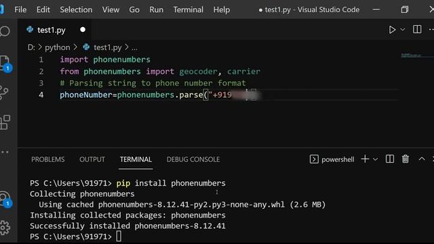Click the editor minimap preview
The width and height of the screenshot is (434, 244).
[x=412, y=56]
